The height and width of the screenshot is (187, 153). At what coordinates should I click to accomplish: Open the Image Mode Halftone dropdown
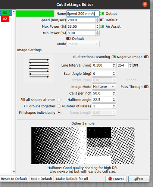pos(104,86)
